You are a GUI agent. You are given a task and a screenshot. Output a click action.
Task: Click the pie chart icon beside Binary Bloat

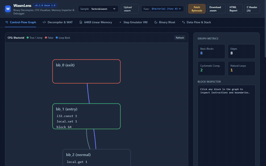click(x=156, y=22)
